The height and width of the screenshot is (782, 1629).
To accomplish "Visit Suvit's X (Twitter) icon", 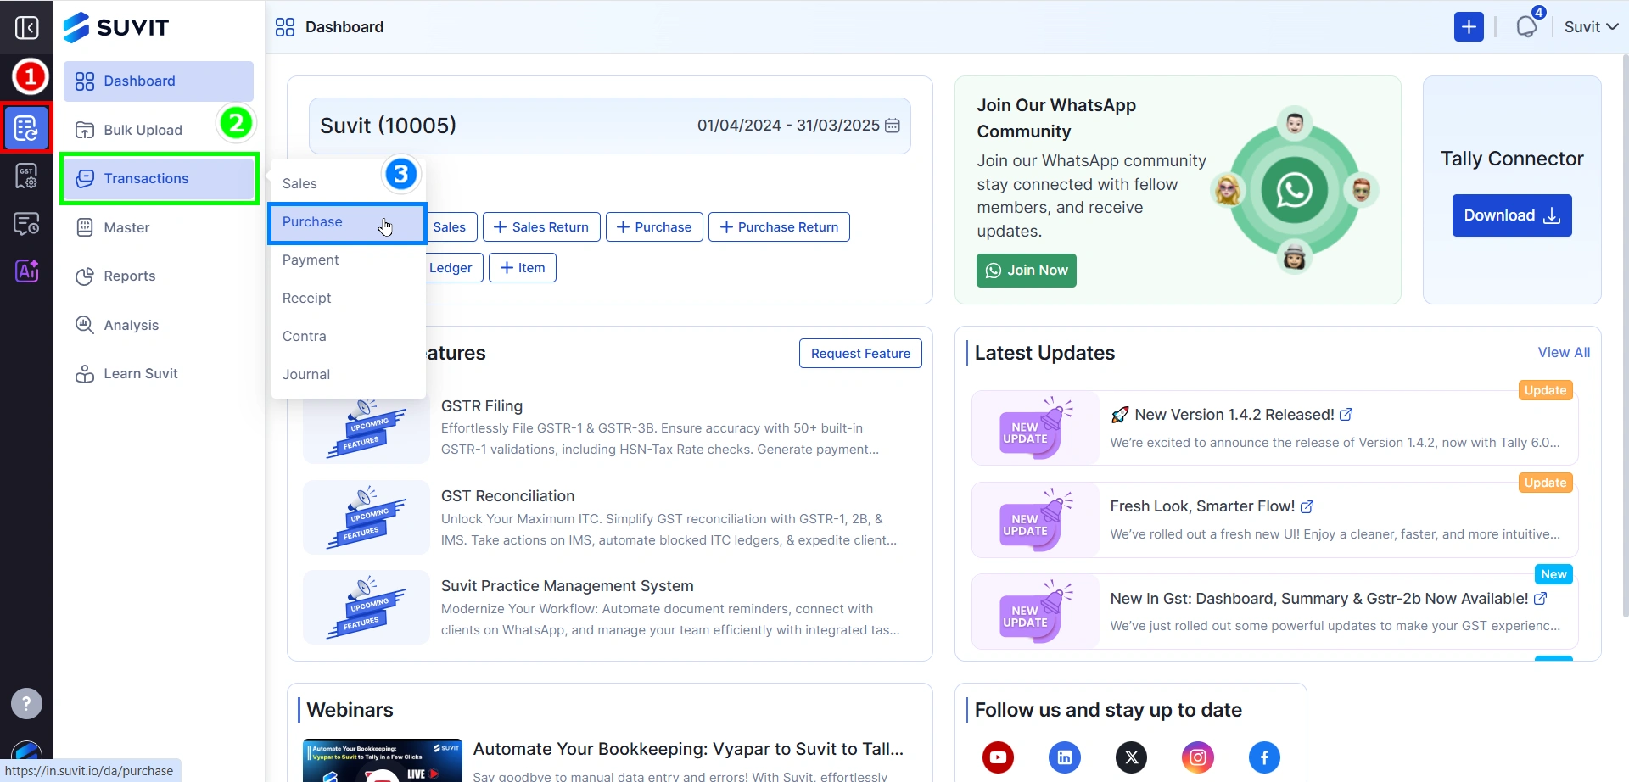I will 1131,757.
